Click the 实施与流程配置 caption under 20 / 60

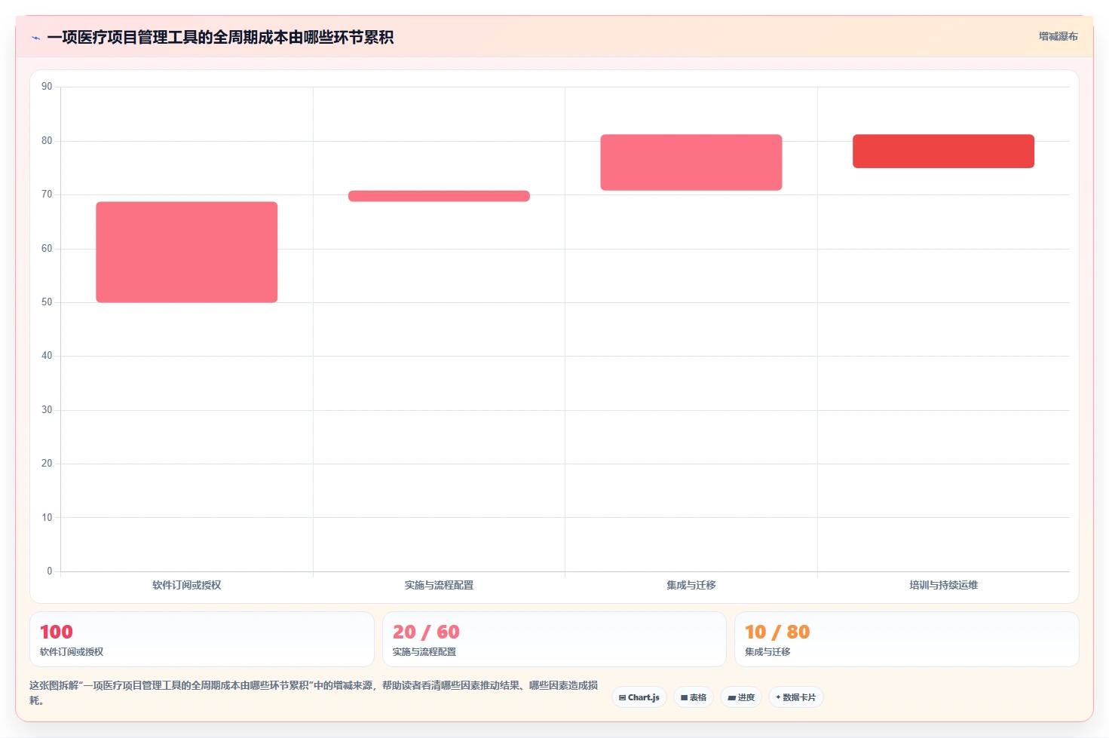pos(424,652)
